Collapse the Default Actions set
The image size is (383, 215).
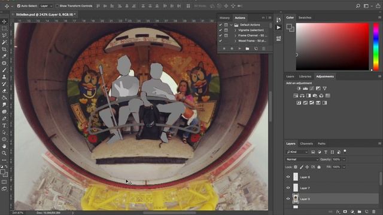[x=231, y=25]
